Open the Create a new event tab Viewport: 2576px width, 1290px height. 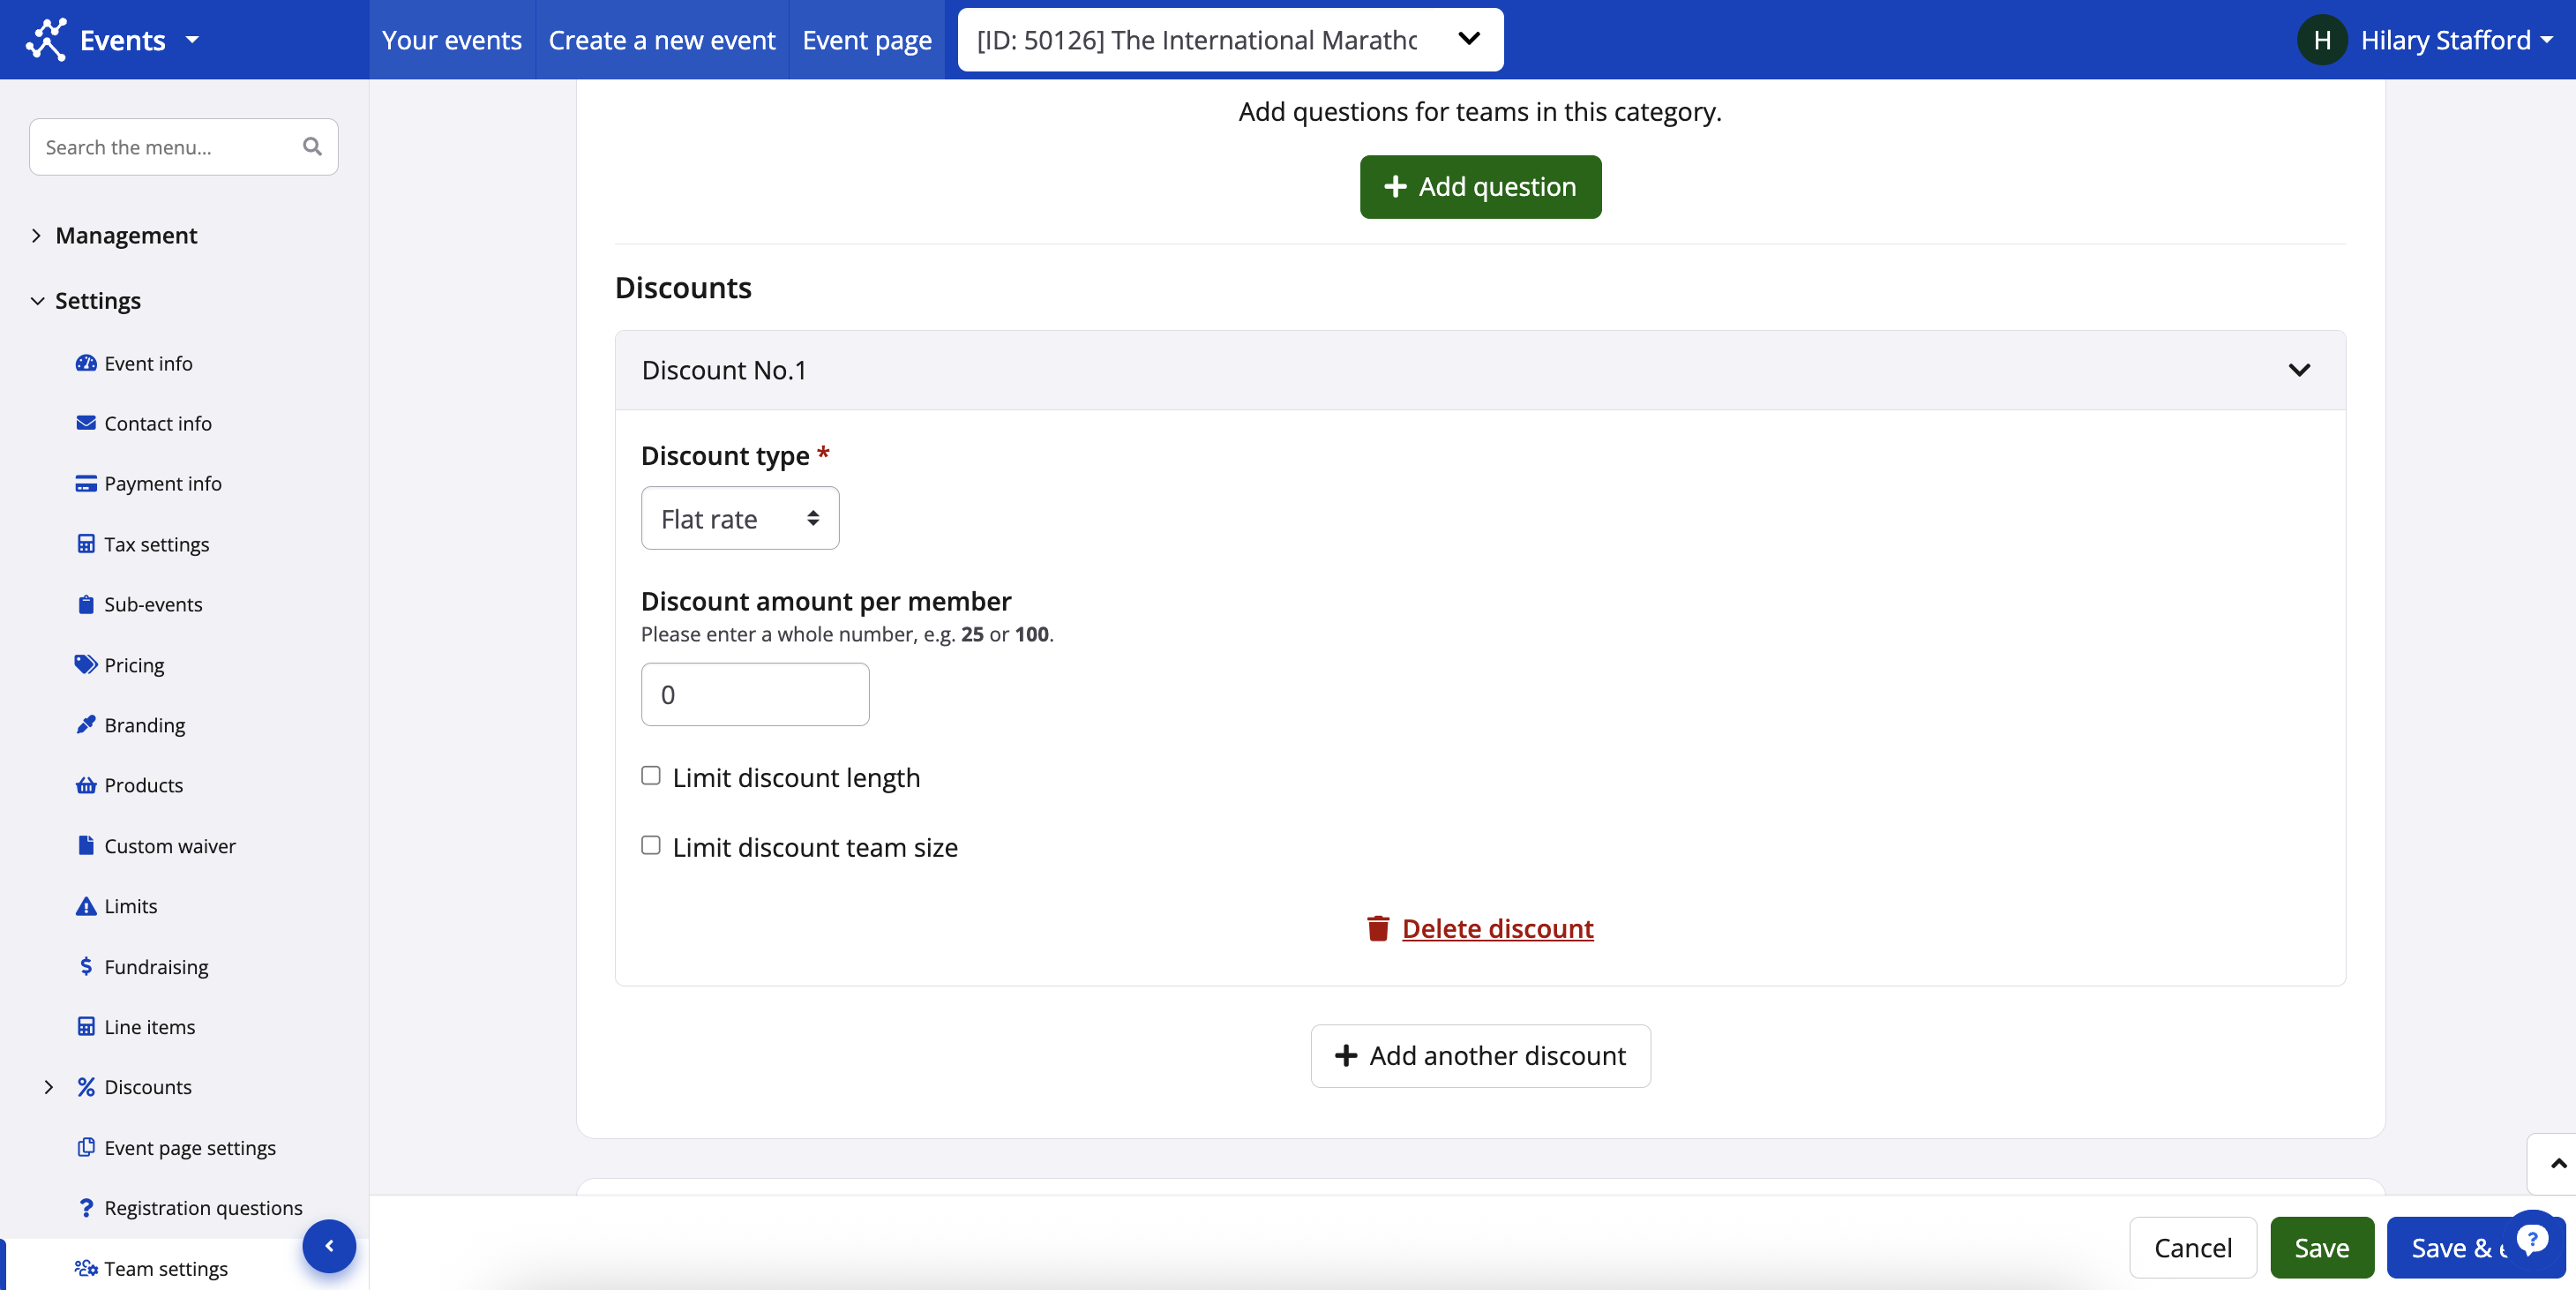(661, 40)
